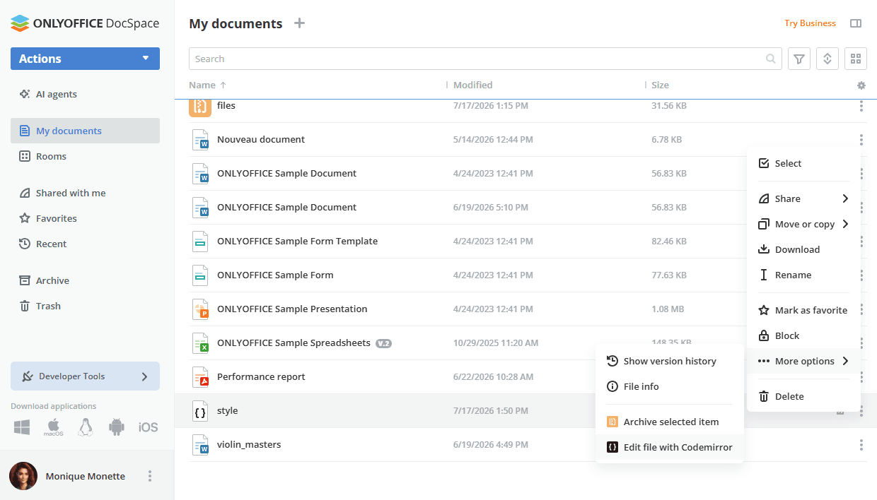
Task: Click the Linux penguin download icon
Action: [x=86, y=427]
